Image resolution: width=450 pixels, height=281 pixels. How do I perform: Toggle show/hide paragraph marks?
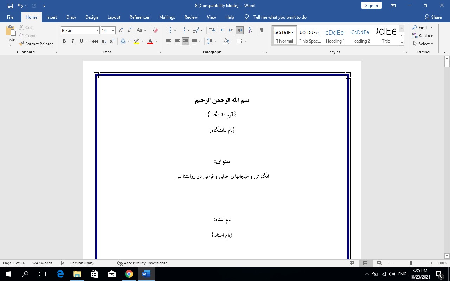coord(261,31)
